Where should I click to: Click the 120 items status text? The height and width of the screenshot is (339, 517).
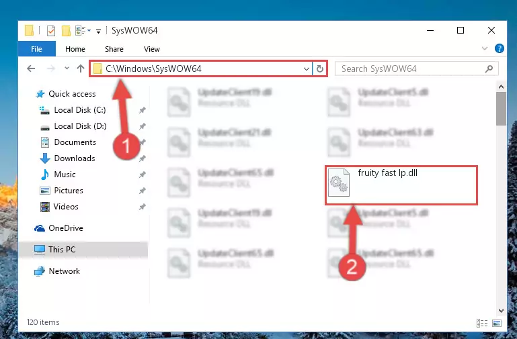tap(43, 322)
